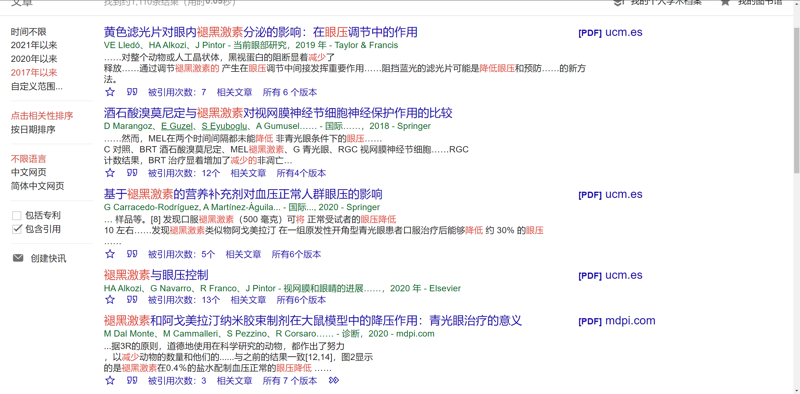Filter to 简体中文网页 only
Screen dimensions: 800x394
37,186
